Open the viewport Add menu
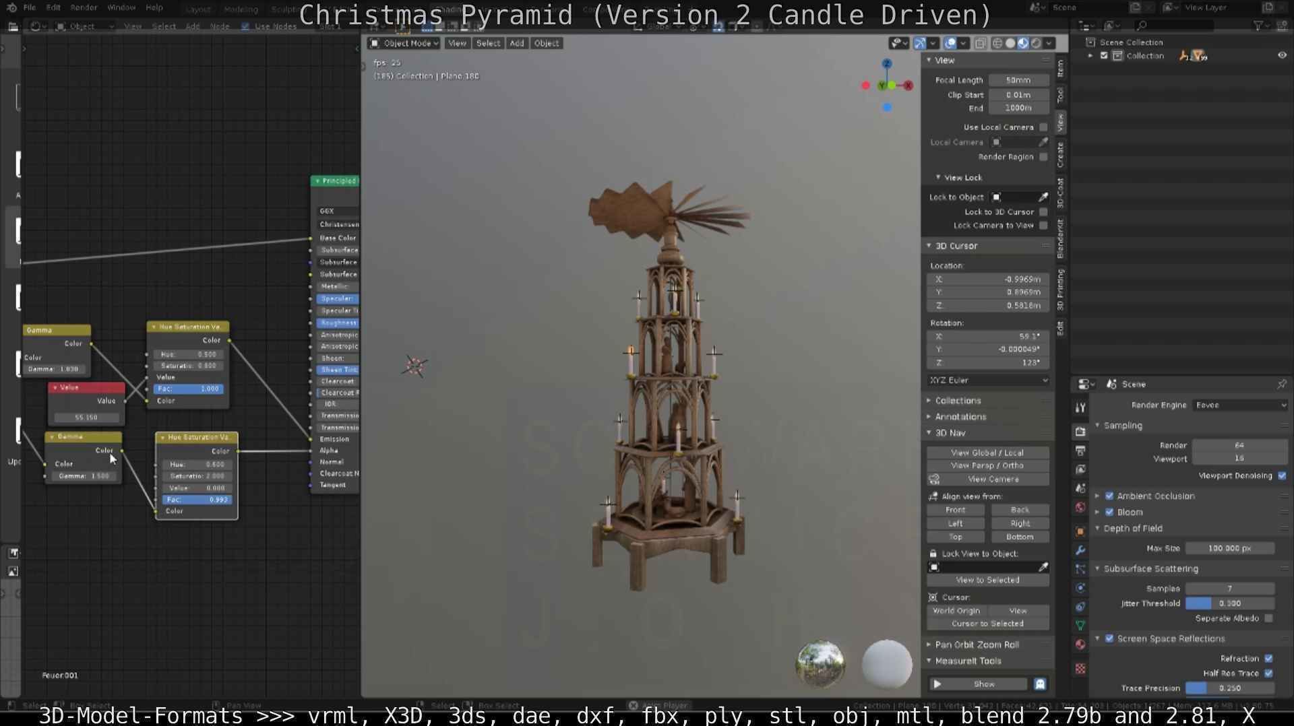 point(517,43)
